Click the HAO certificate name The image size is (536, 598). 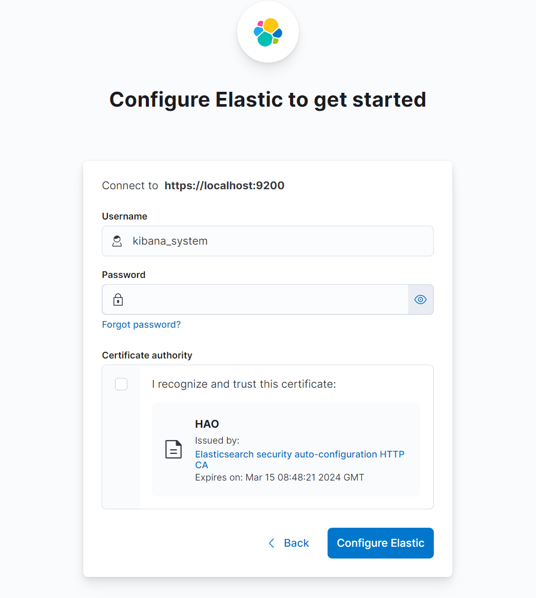click(x=207, y=424)
